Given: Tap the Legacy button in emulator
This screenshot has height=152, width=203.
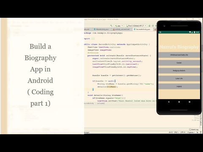Looking at the screenshot, I should pyautogui.click(x=179, y=87).
